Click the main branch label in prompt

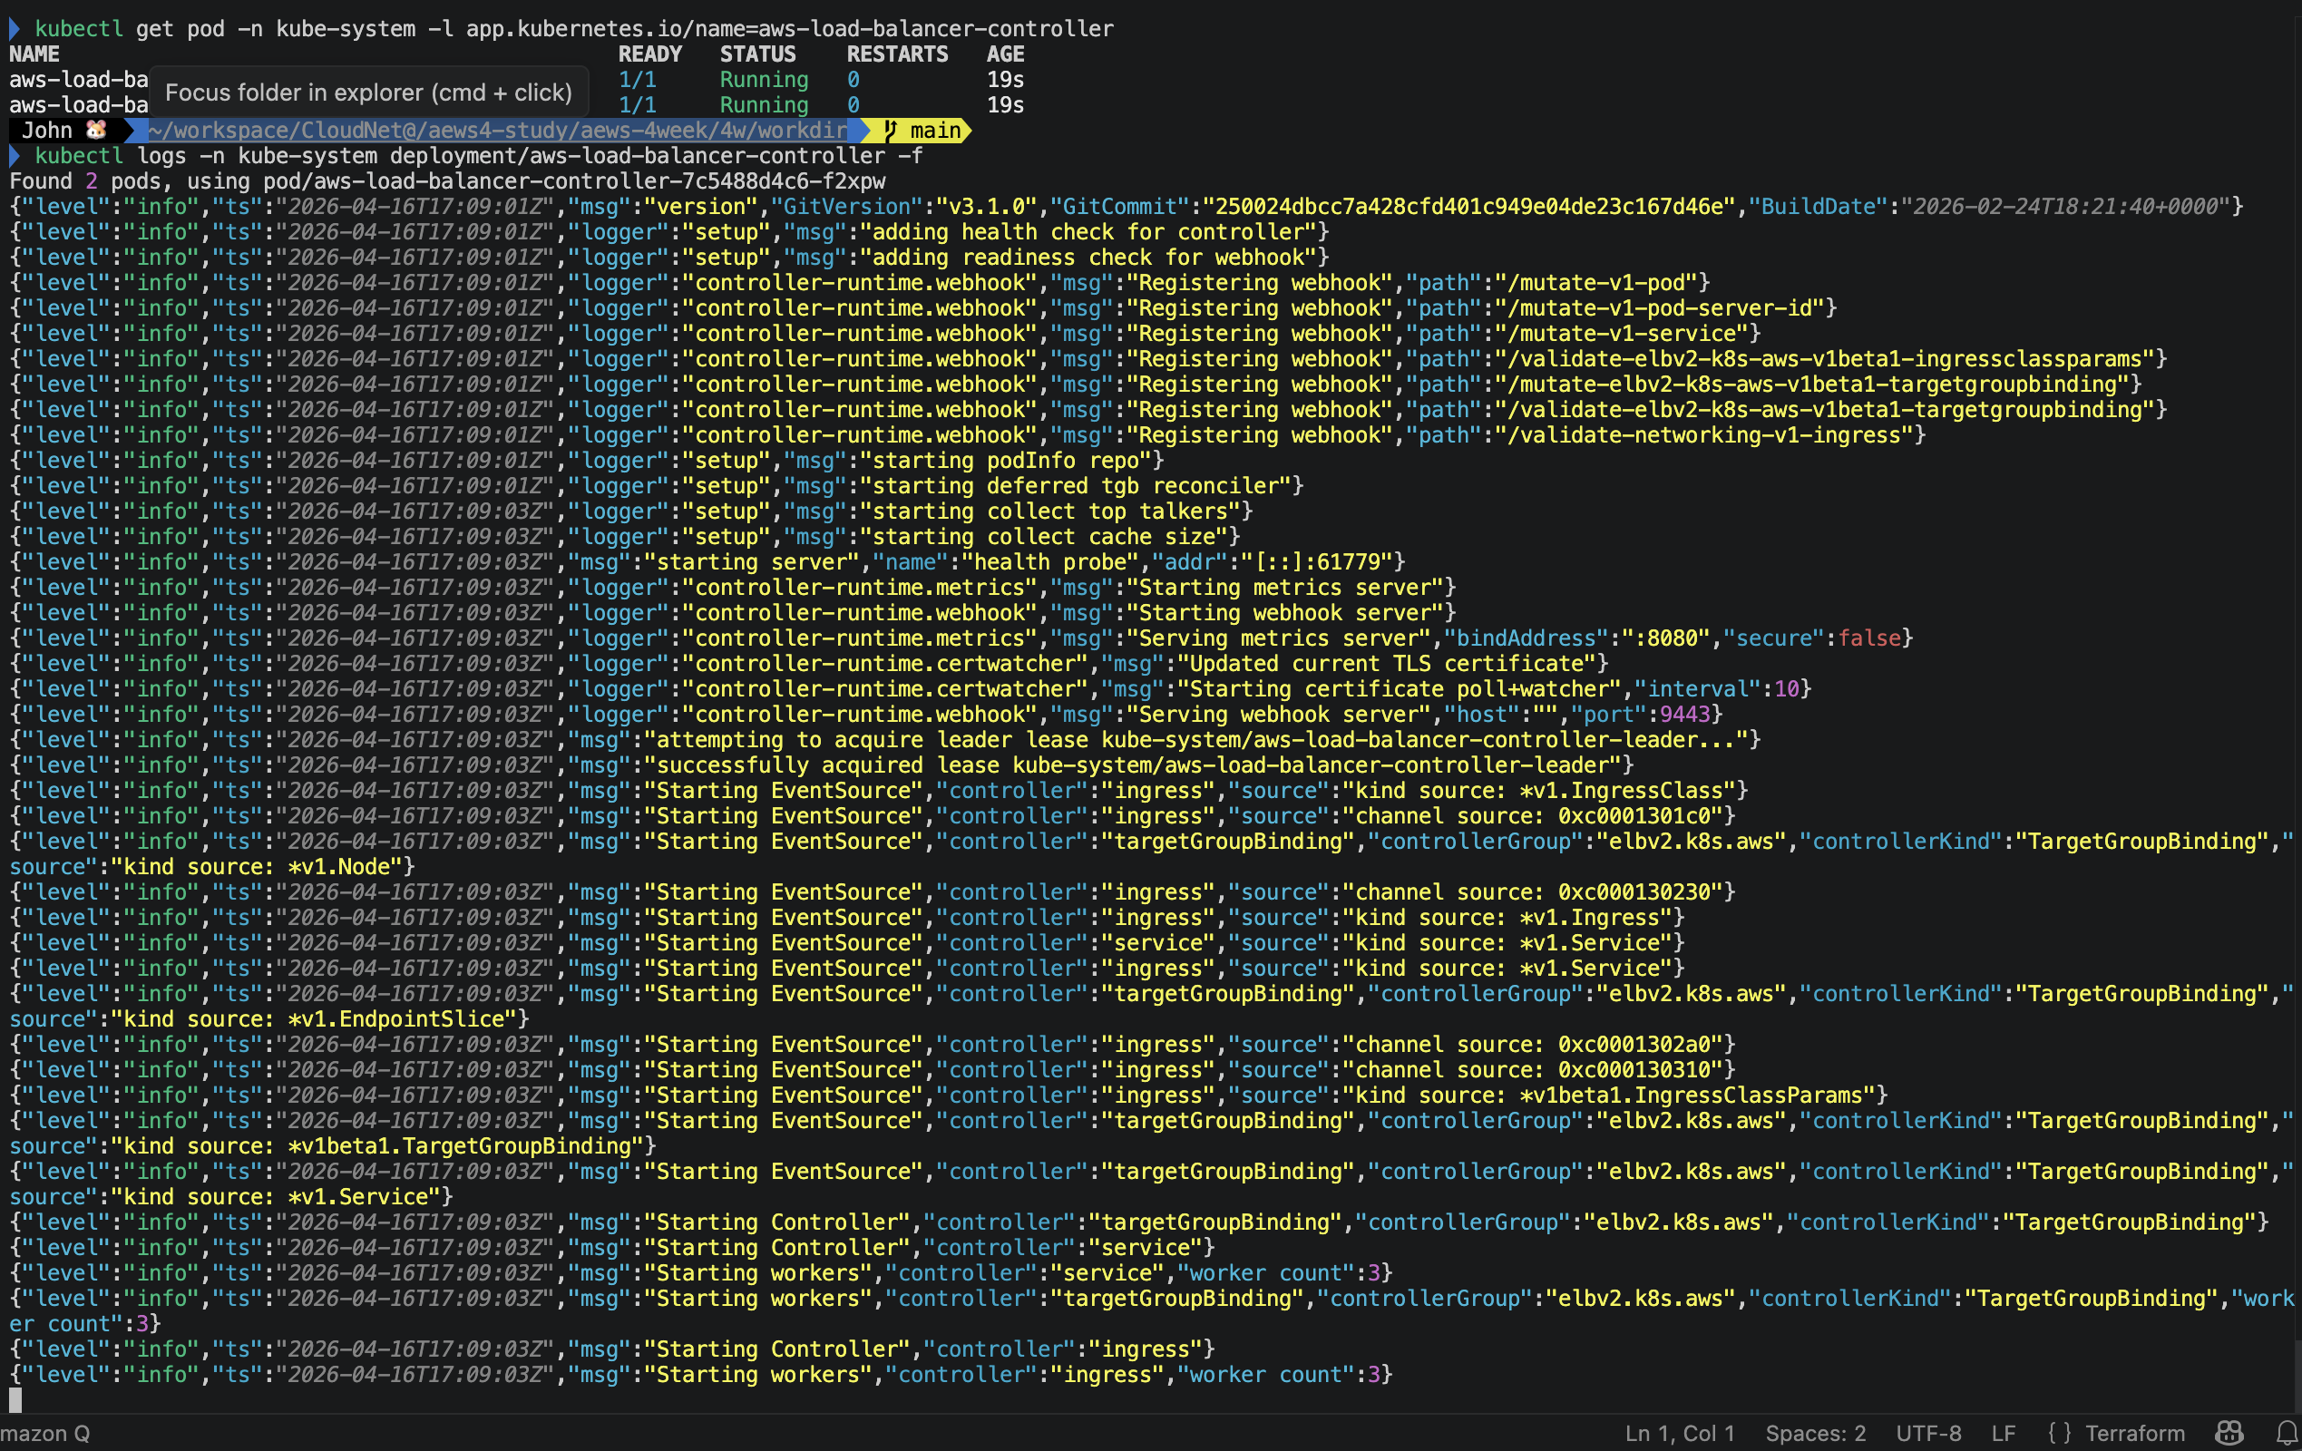pyautogui.click(x=934, y=130)
